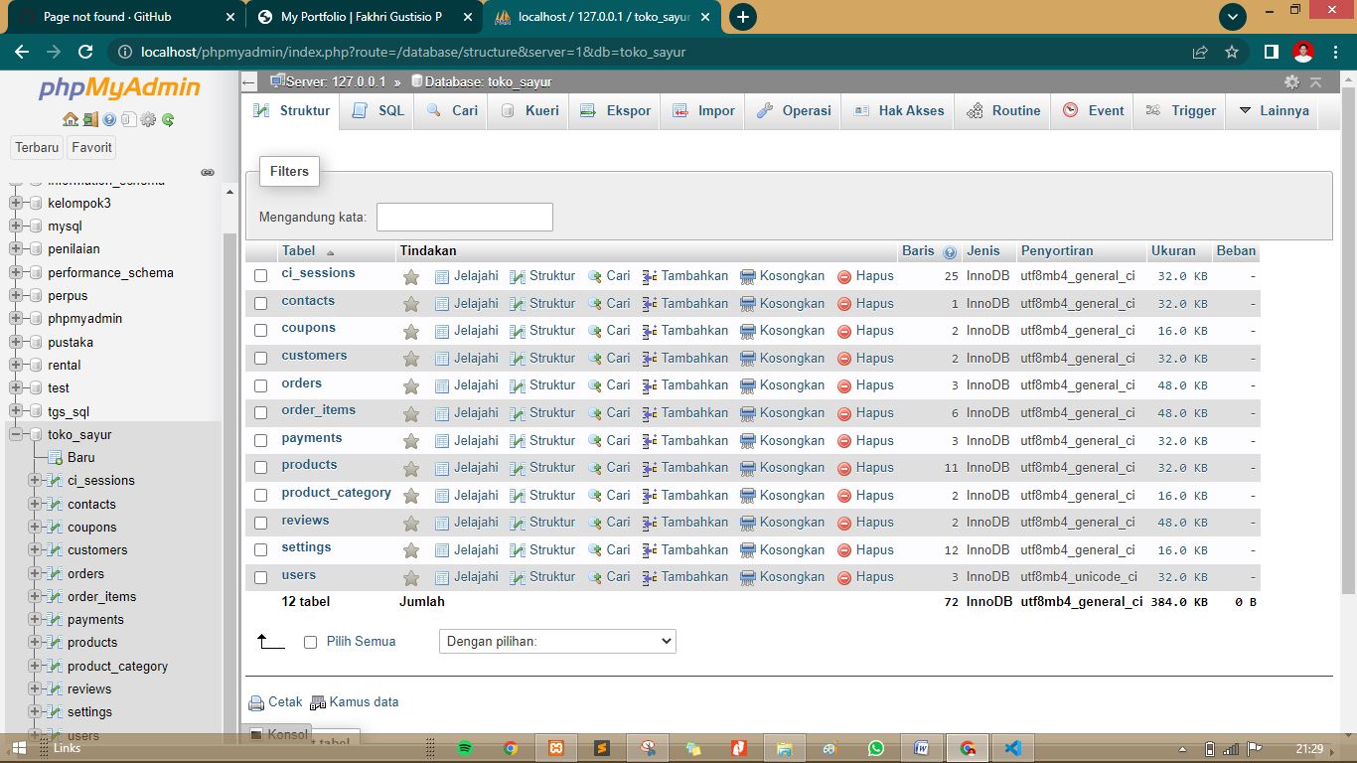This screenshot has height=763, width=1357.
Task: Open page settings gear in top-right header
Action: pyautogui.click(x=1291, y=82)
